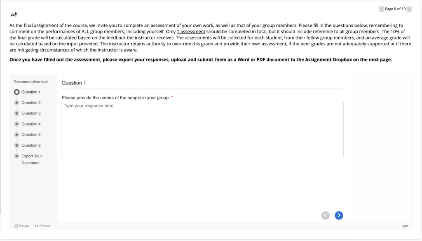This screenshot has height=241, width=422.
Task: Click the 'Question 1' heading above the prompt
Action: [x=74, y=83]
